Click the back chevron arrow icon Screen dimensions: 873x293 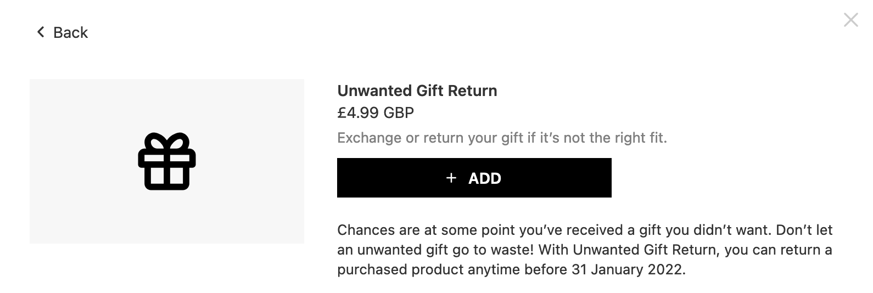pos(41,32)
